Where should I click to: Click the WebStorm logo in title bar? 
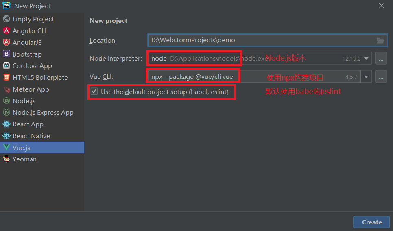[x=6, y=6]
